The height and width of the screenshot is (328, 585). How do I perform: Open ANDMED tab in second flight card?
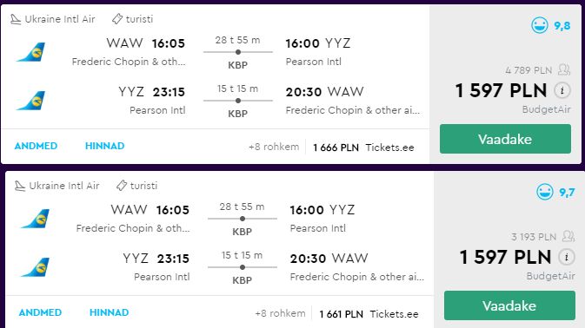point(40,312)
